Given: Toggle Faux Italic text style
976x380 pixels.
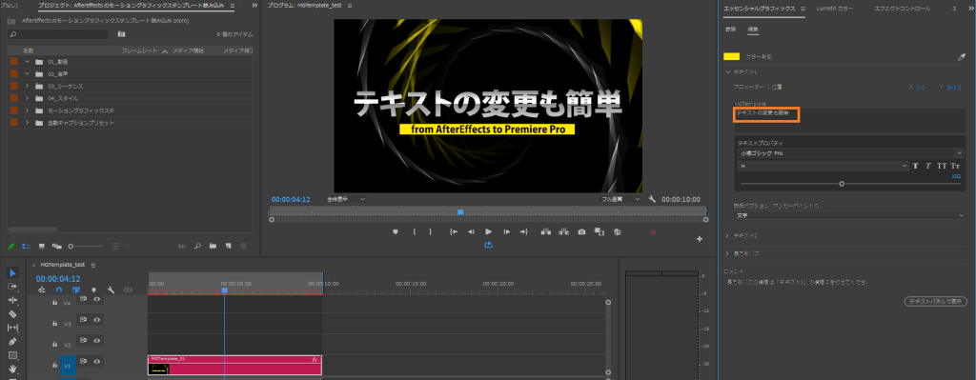Looking at the screenshot, I should [928, 166].
